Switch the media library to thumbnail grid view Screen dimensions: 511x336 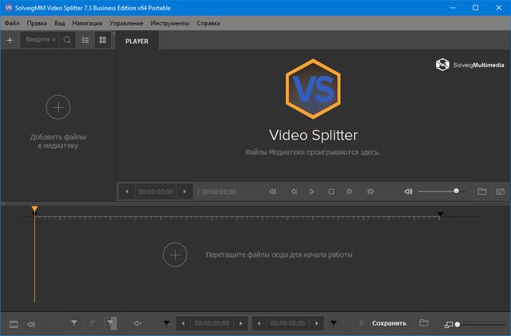click(102, 39)
